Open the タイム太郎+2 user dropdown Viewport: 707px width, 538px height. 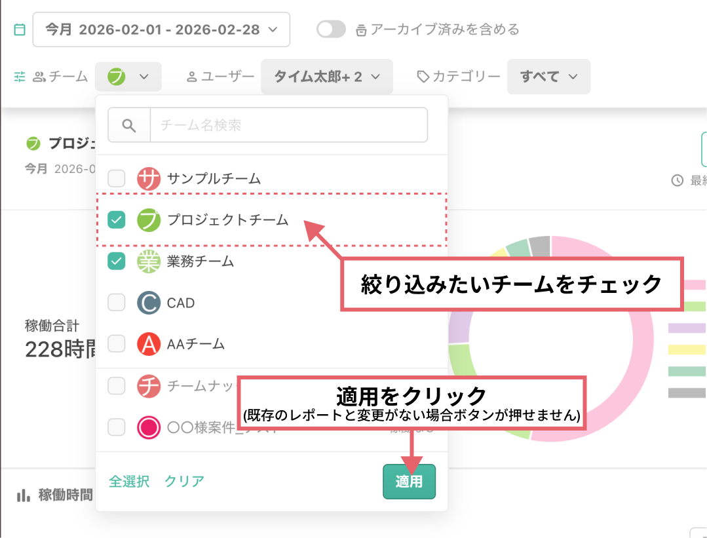click(x=327, y=77)
